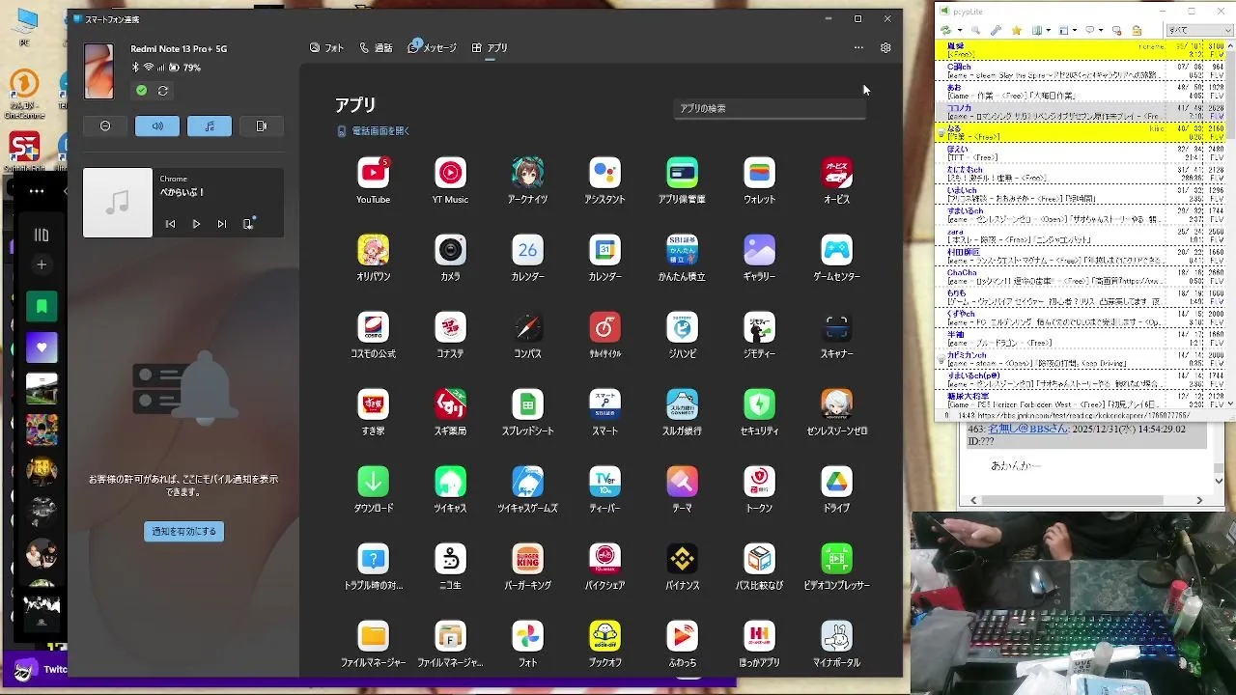
Task: Open the スキャナー app
Action: pos(836,327)
